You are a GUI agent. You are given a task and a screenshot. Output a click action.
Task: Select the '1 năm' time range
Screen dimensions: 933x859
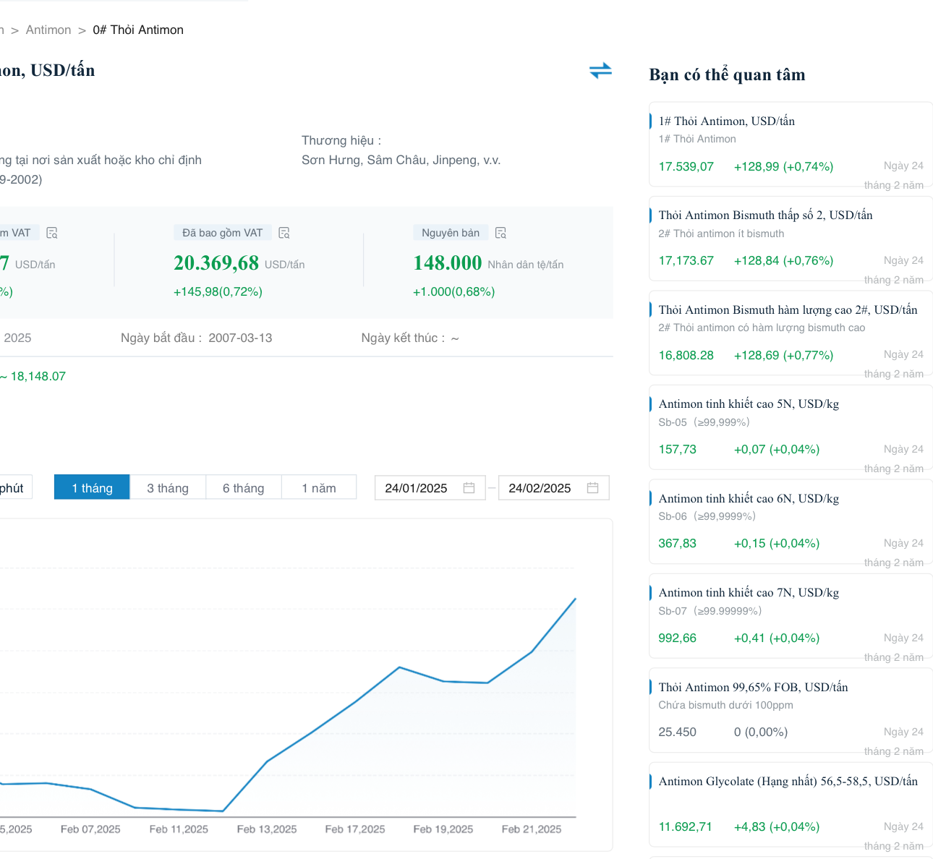click(319, 488)
